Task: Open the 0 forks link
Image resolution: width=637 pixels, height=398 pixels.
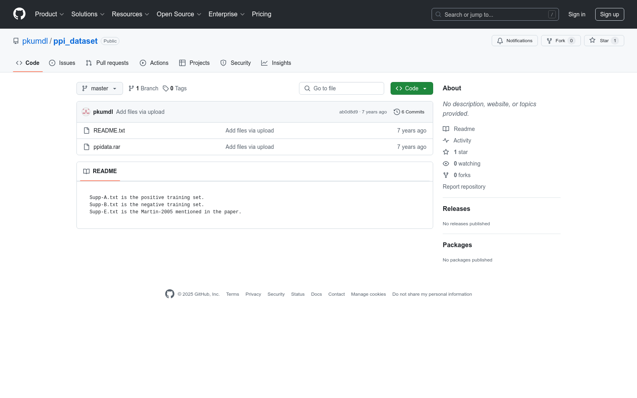Action: click(x=457, y=175)
